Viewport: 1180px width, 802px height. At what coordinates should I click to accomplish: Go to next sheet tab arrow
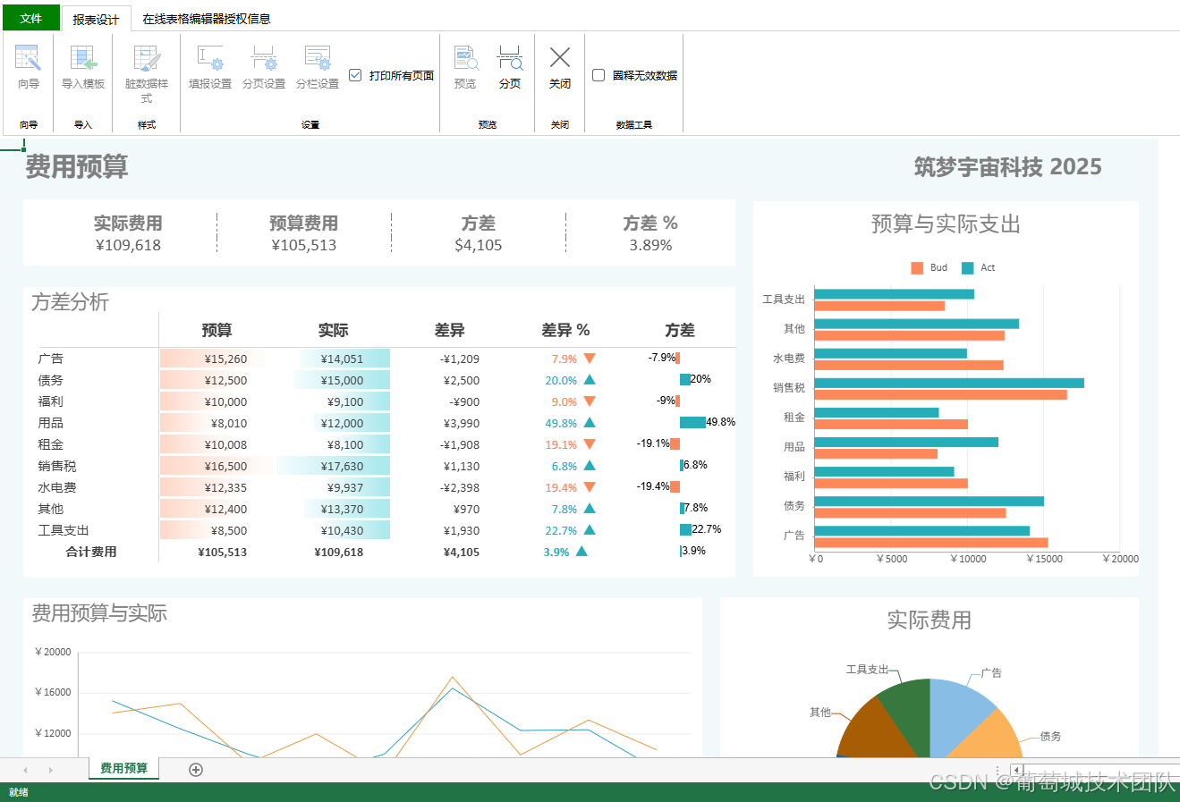coord(50,770)
